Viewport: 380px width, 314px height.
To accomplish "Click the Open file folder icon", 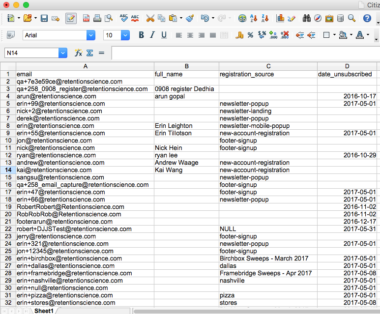I will pyautogui.click(x=28, y=18).
